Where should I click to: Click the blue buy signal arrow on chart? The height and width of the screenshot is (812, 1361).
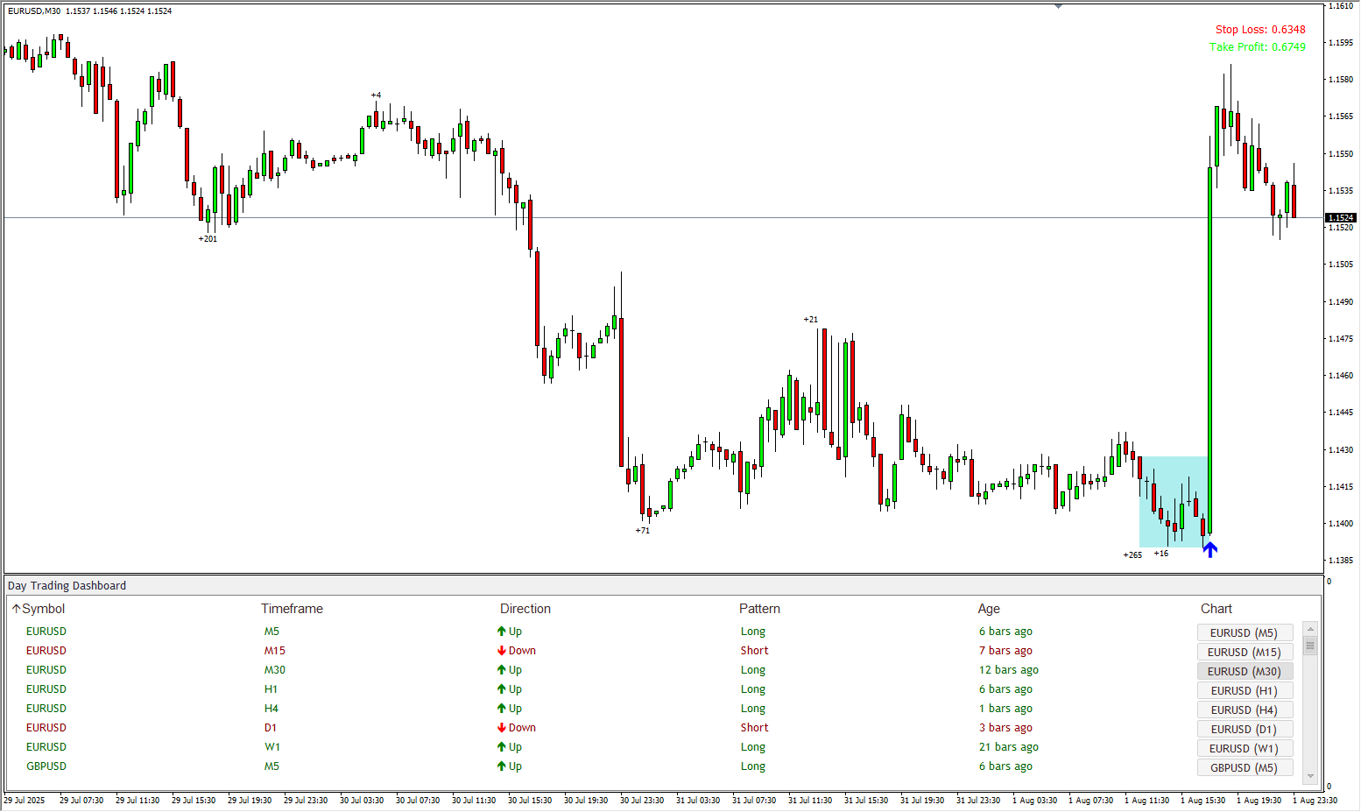1209,549
